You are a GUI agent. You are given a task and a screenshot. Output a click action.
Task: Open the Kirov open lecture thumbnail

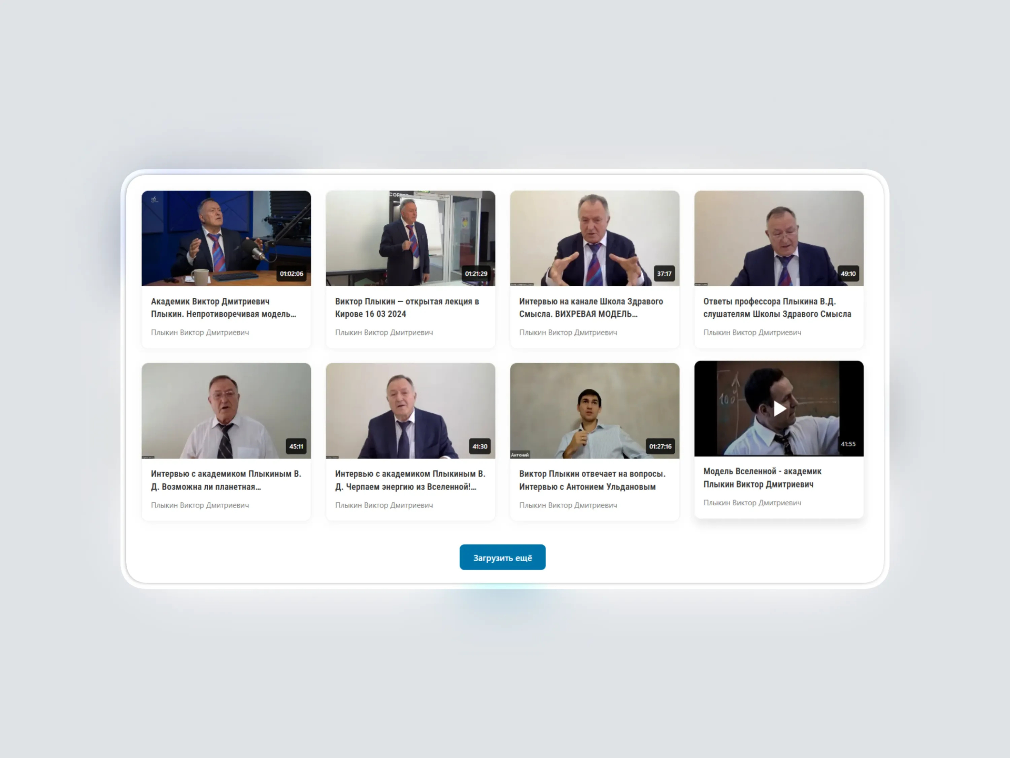[x=410, y=238]
